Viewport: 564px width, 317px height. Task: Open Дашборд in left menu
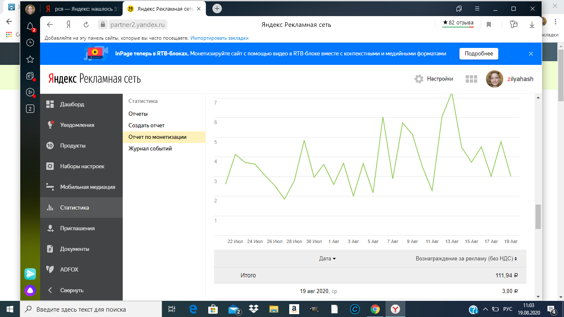click(81, 104)
